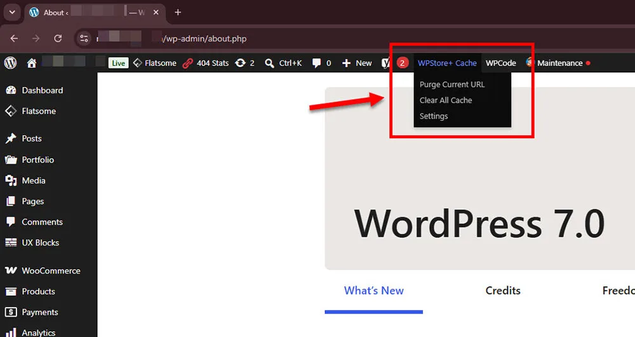This screenshot has width=635, height=337.
Task: Click the comments bubble icon in admin bar
Action: pyautogui.click(x=317, y=63)
